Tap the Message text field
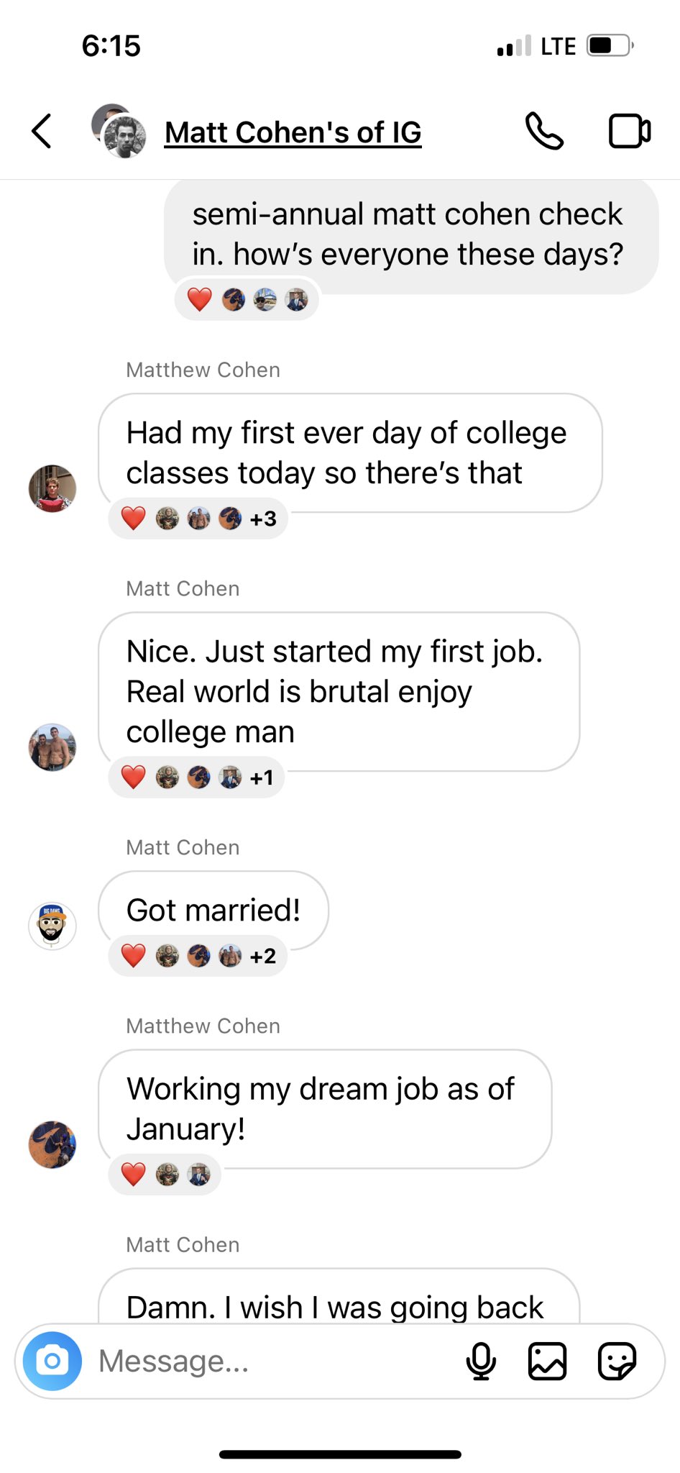This screenshot has width=680, height=1473. click(273, 1361)
